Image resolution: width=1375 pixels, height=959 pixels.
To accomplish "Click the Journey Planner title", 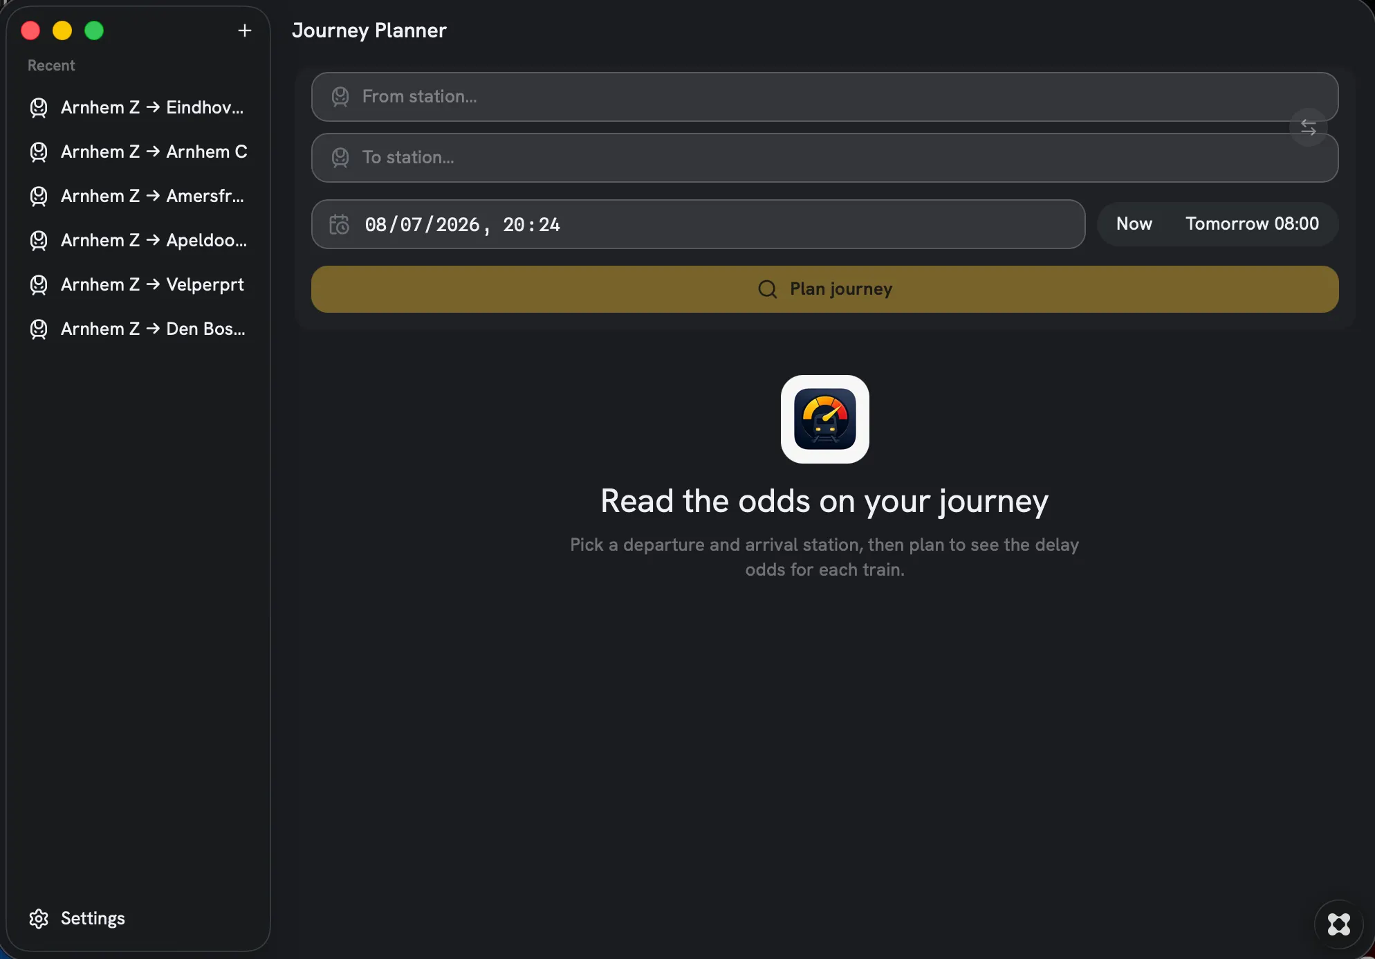I will pyautogui.click(x=369, y=30).
